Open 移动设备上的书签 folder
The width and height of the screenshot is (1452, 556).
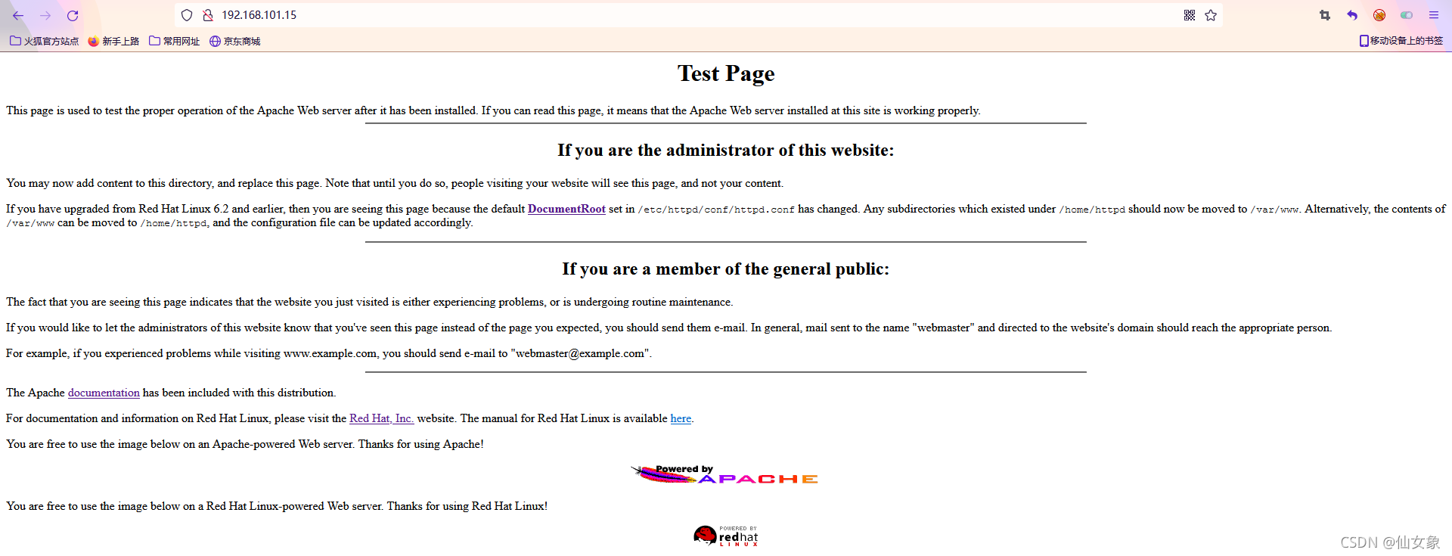pos(1401,41)
